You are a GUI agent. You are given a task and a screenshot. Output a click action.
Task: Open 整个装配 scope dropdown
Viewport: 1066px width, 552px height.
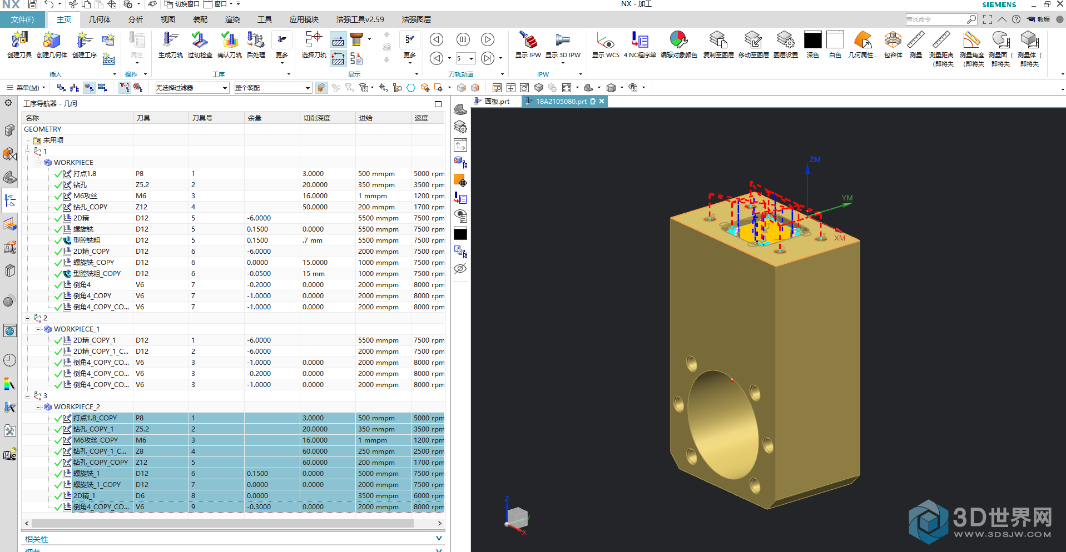(272, 88)
